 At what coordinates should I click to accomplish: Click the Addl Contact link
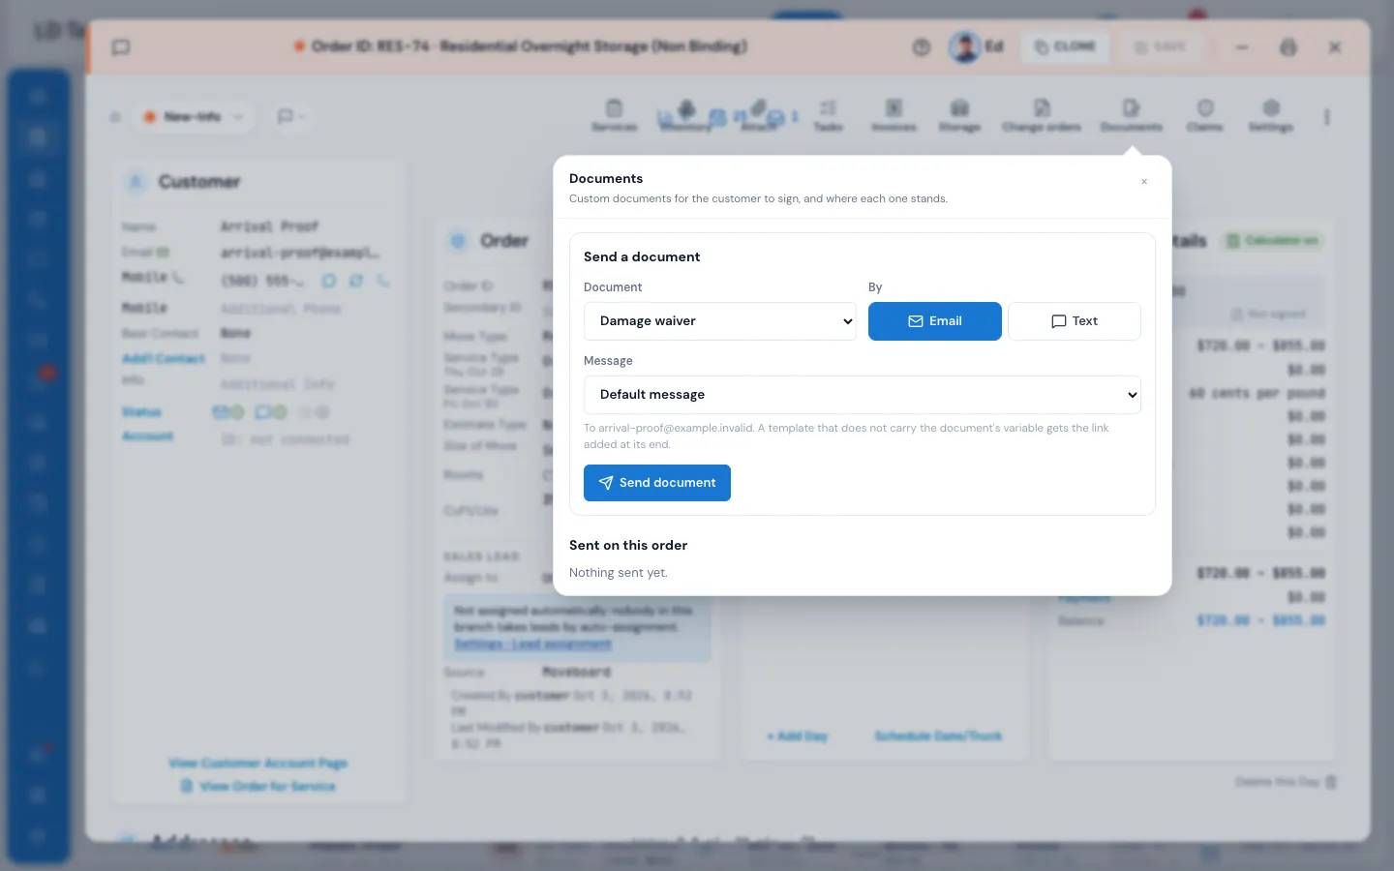click(x=164, y=359)
